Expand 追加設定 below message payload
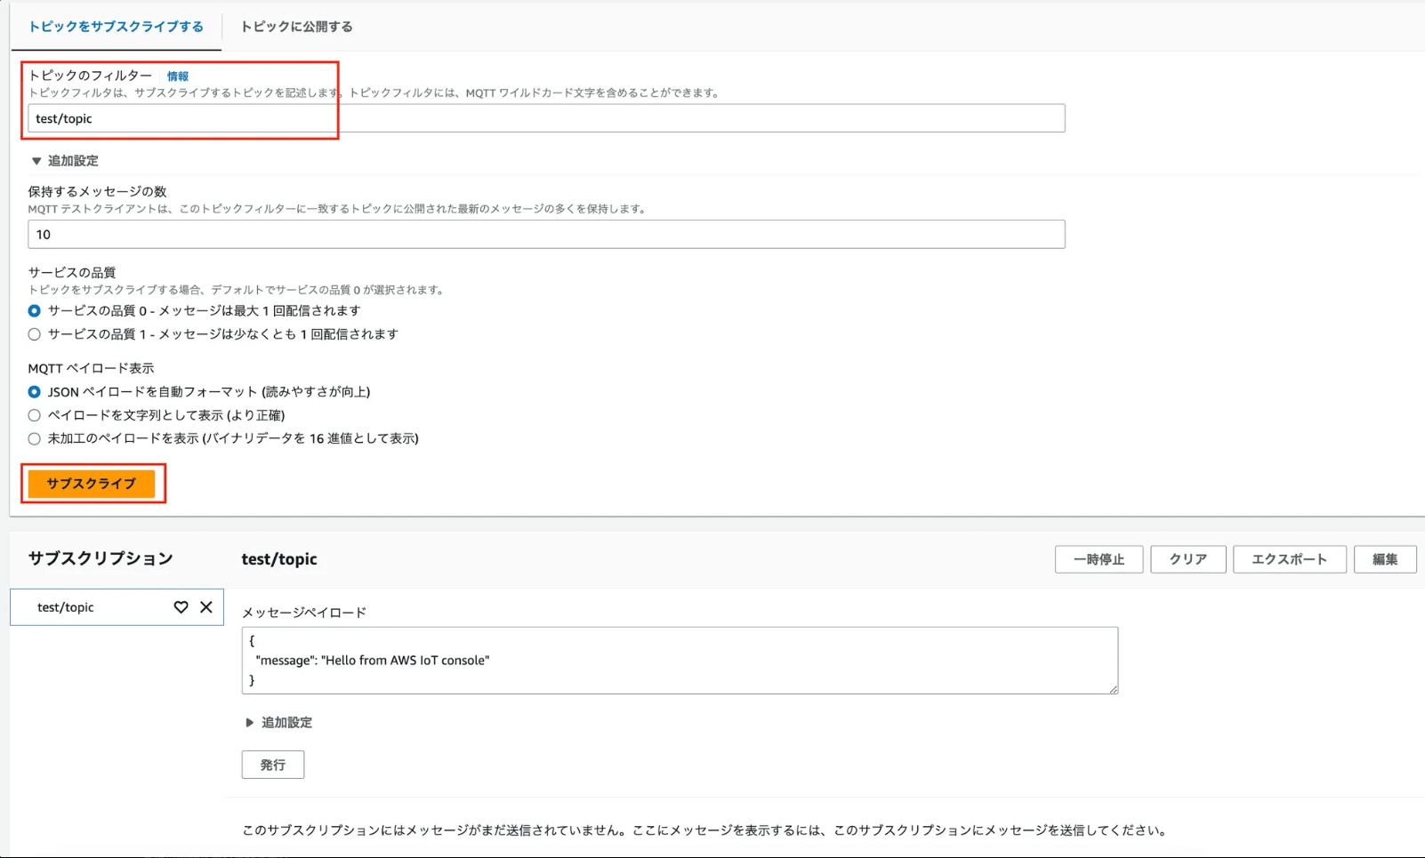 278,723
